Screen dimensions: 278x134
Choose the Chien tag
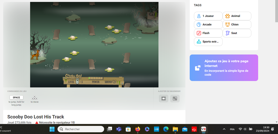pos(237,24)
